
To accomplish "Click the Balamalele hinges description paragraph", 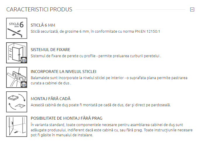I will pos(109,80).
